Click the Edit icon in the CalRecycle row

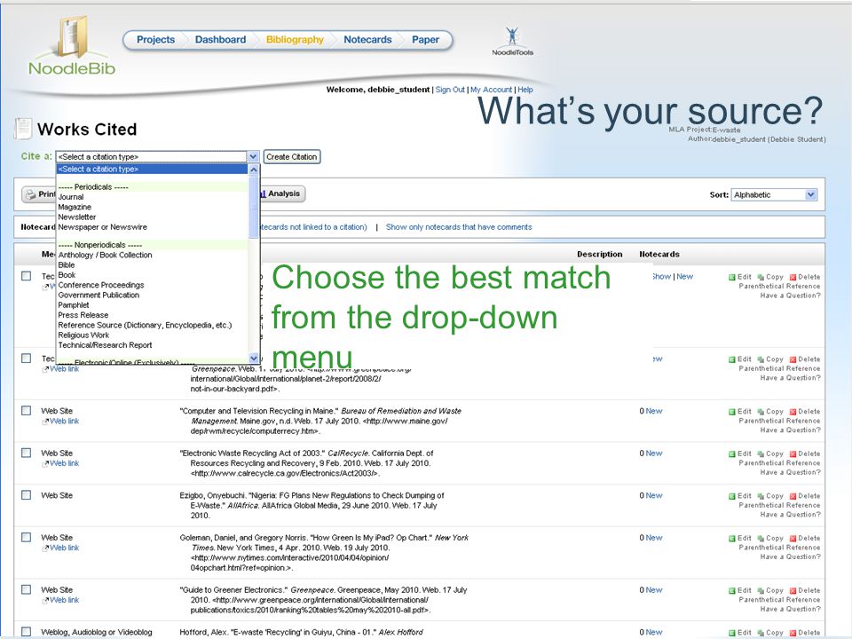pyautogui.click(x=732, y=454)
